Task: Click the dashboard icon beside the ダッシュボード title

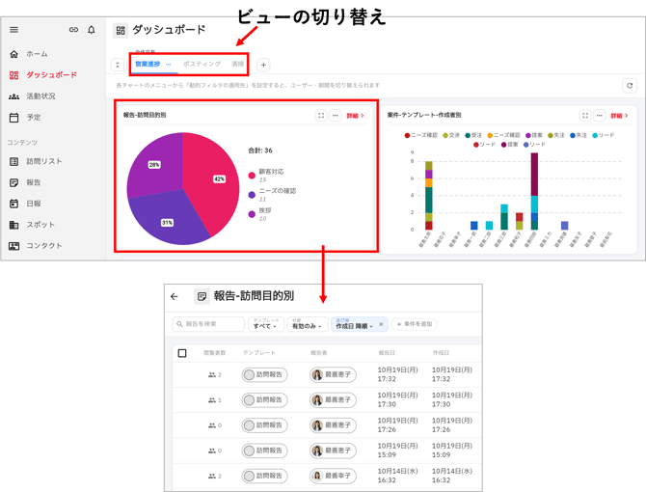Action: [x=121, y=30]
